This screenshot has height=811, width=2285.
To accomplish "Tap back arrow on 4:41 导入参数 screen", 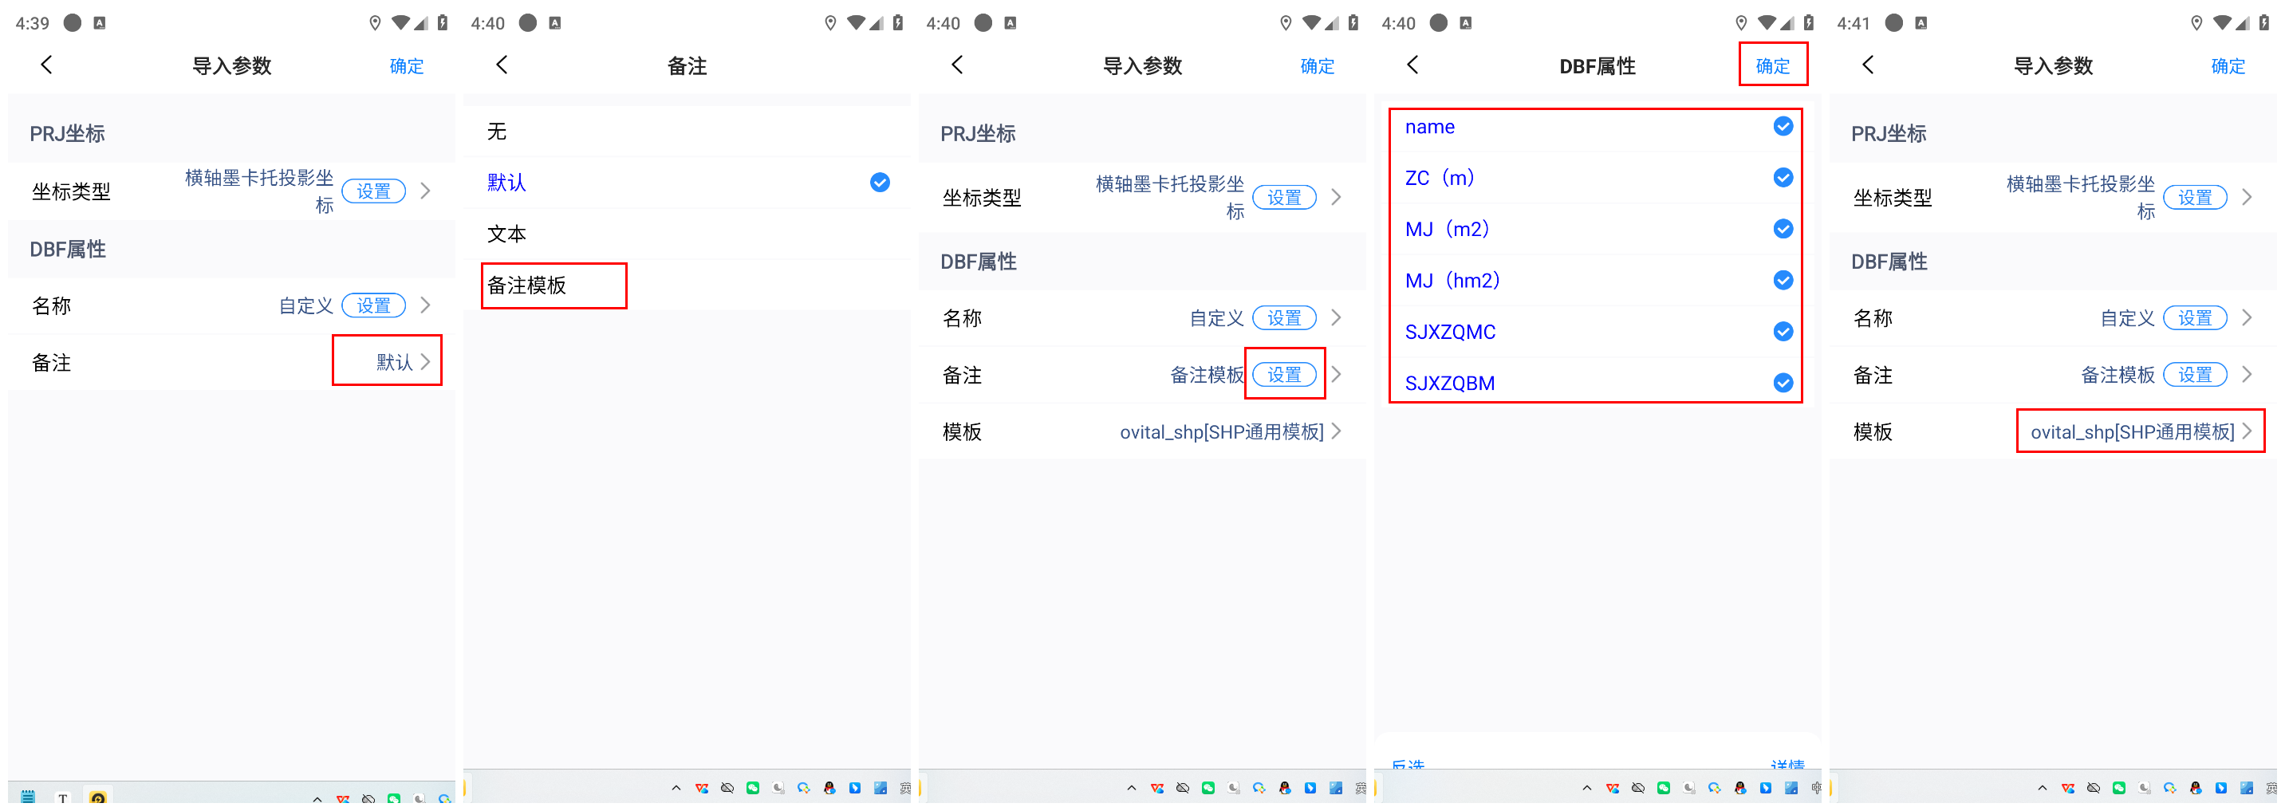I will 1868,65.
